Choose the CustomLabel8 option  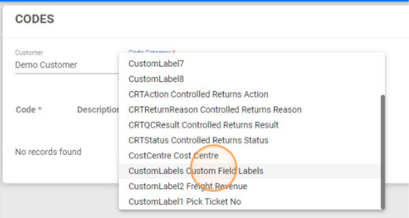[x=156, y=79]
